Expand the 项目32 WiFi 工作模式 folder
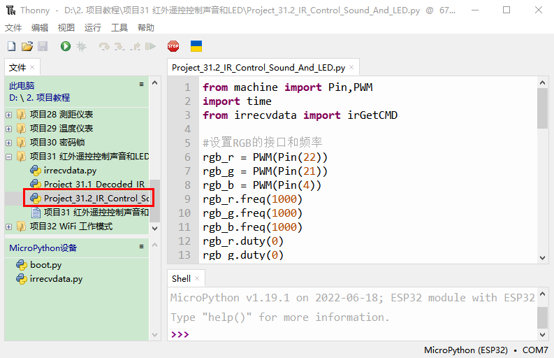 9,227
